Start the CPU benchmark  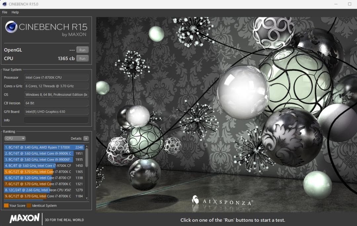82,58
